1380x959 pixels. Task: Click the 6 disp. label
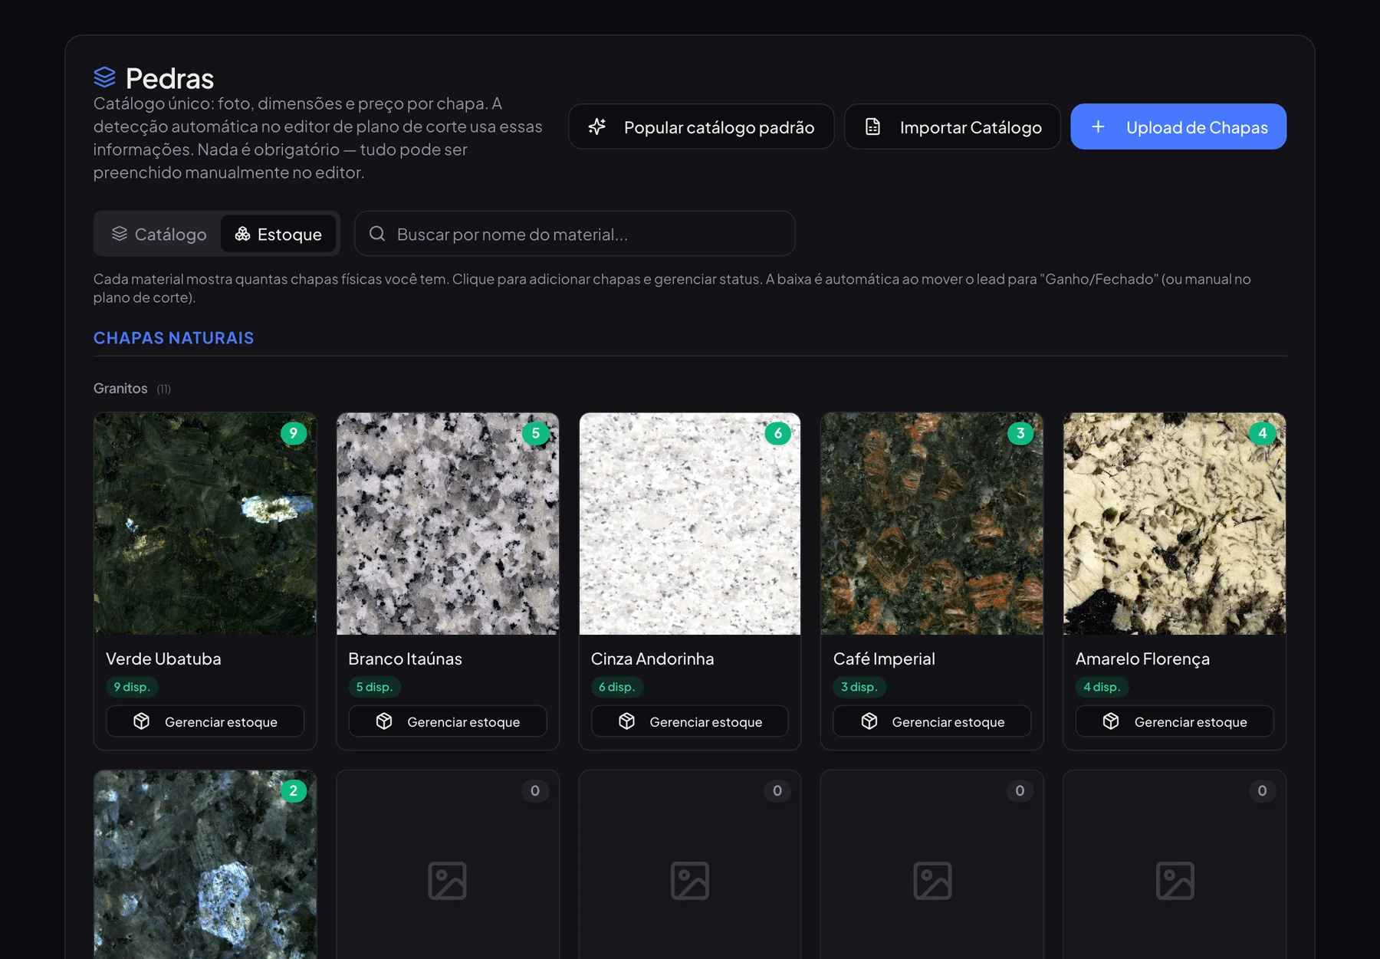(x=617, y=687)
